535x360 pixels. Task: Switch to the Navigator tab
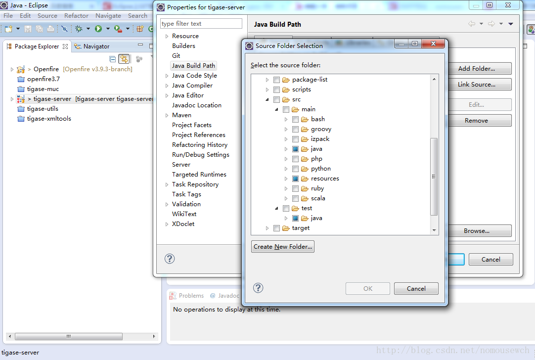click(x=92, y=46)
